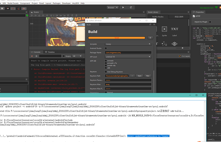Open the All log-level filter dropdown

(x=77, y=56)
